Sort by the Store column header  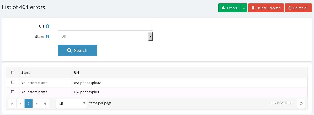pyautogui.click(x=26, y=72)
